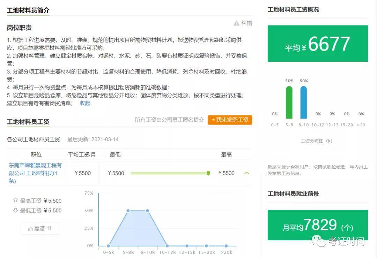
Task: Click the green 平均¥6677 salary banner
Action: click(318, 44)
